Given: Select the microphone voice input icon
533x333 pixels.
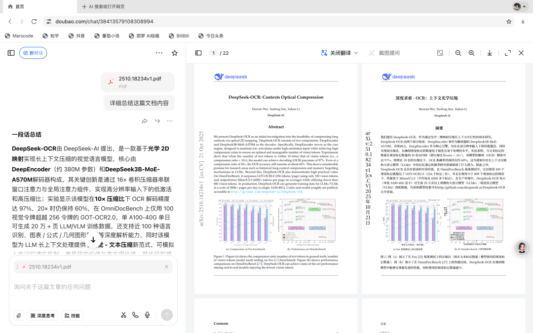Looking at the screenshot, I should click(147, 315).
